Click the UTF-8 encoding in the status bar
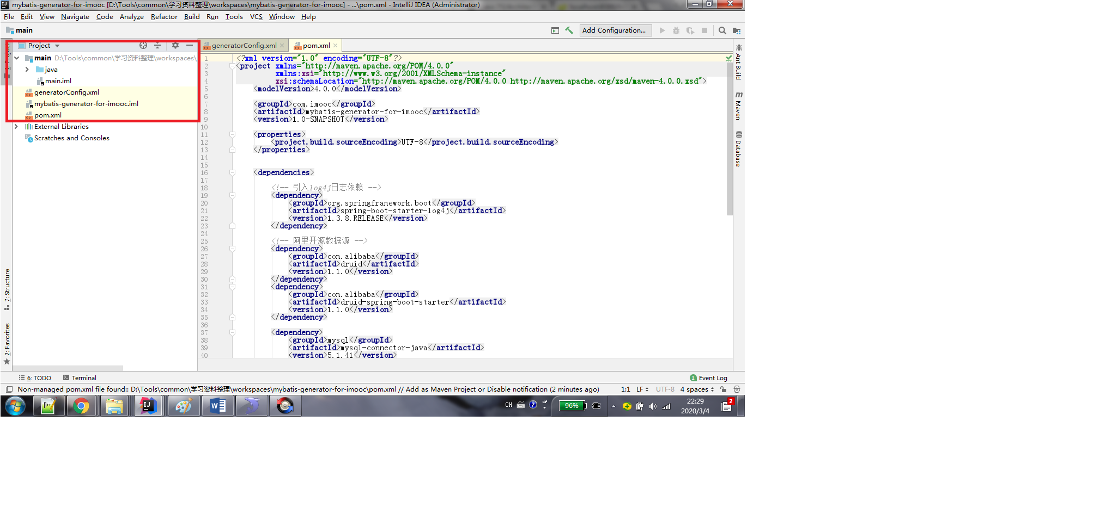1118x508 pixels. pos(665,389)
